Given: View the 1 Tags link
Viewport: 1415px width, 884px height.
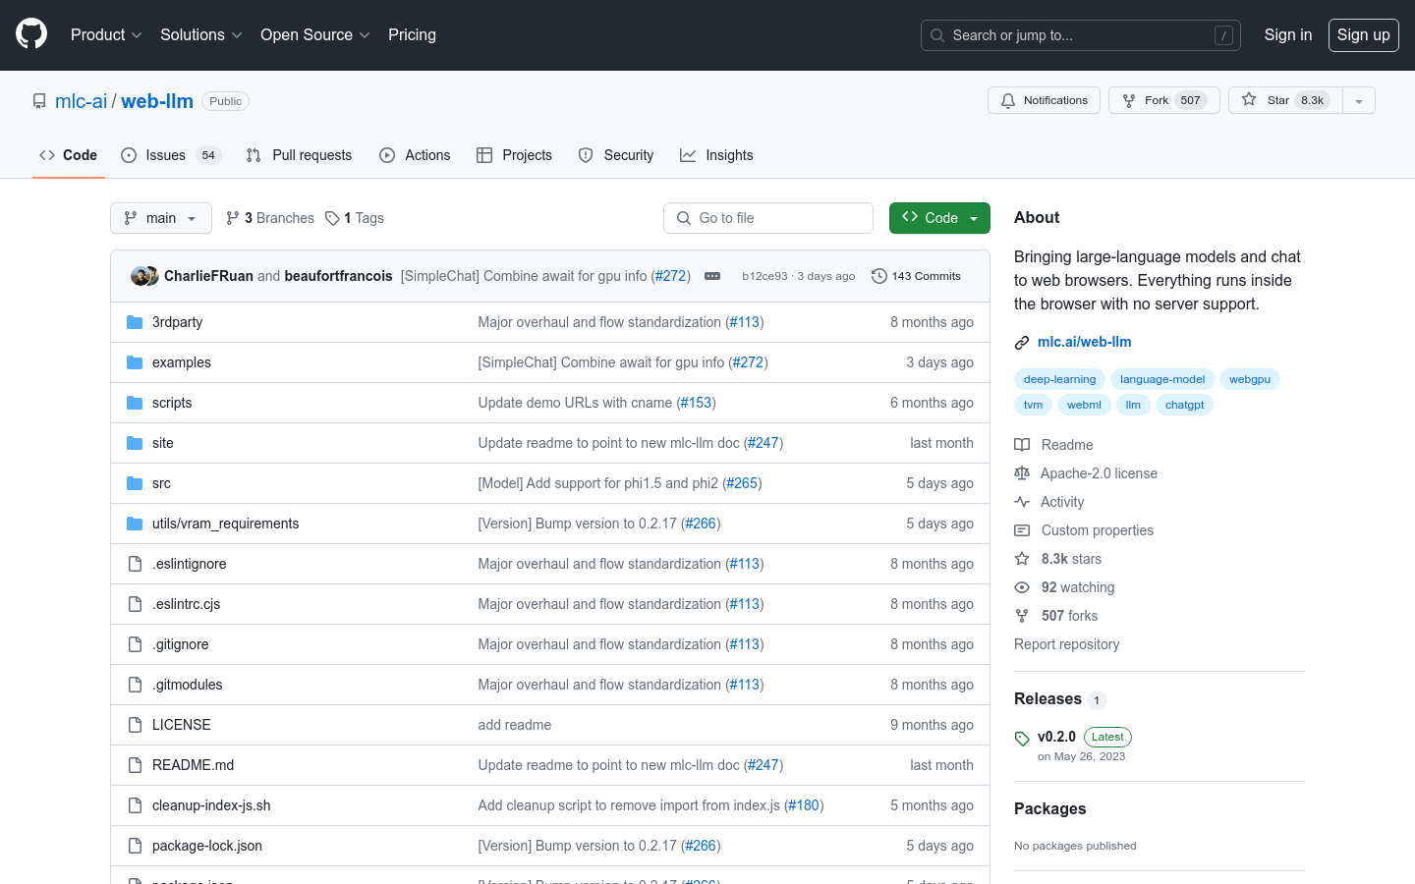Looking at the screenshot, I should pyautogui.click(x=355, y=218).
